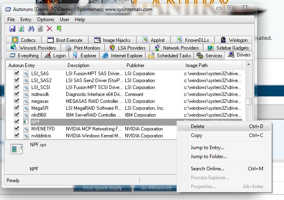The width and height of the screenshot is (284, 200).
Task: Switch to the KnownDLLs tab
Action: tap(193, 40)
